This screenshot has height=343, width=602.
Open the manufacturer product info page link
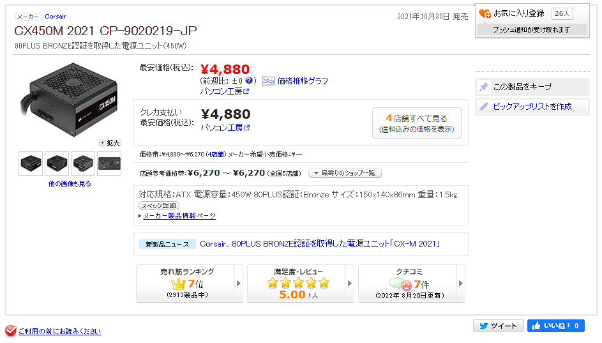coord(179,216)
